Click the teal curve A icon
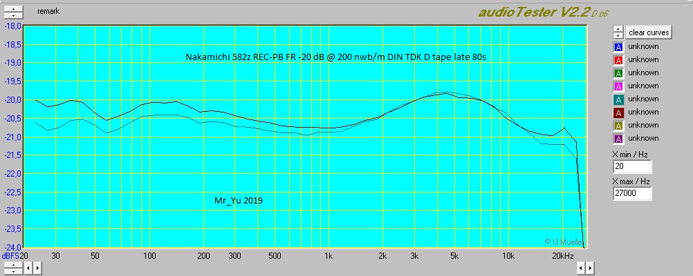 (618, 99)
